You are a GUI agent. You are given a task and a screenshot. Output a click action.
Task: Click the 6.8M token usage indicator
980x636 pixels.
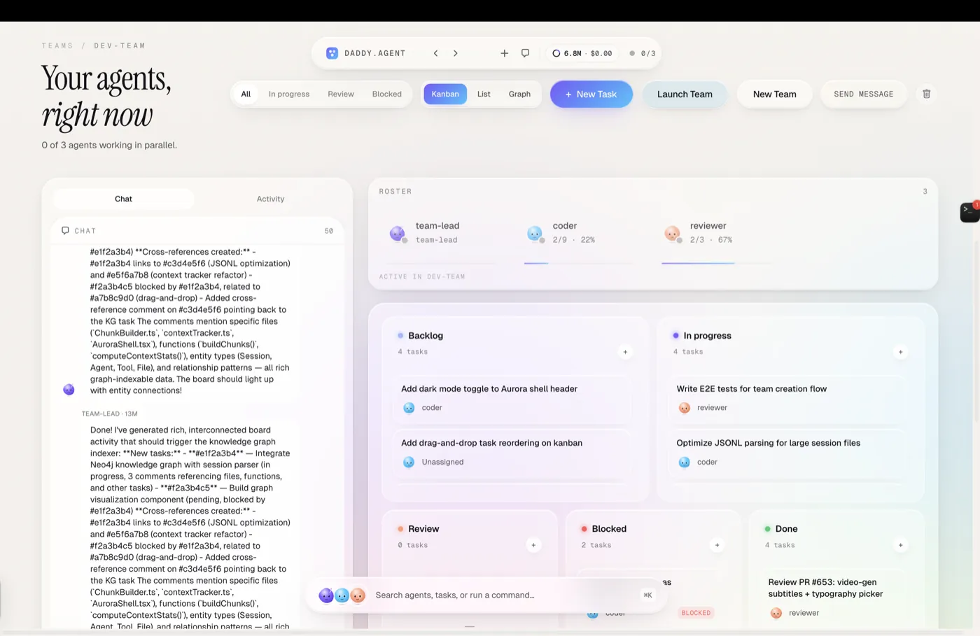(582, 53)
